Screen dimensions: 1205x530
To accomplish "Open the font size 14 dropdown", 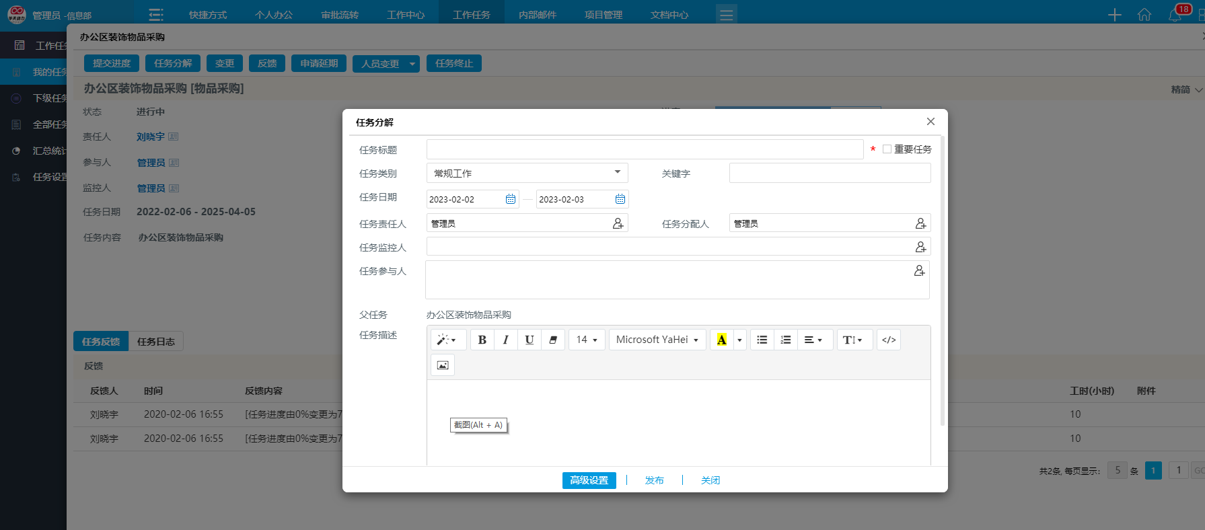I will [587, 340].
